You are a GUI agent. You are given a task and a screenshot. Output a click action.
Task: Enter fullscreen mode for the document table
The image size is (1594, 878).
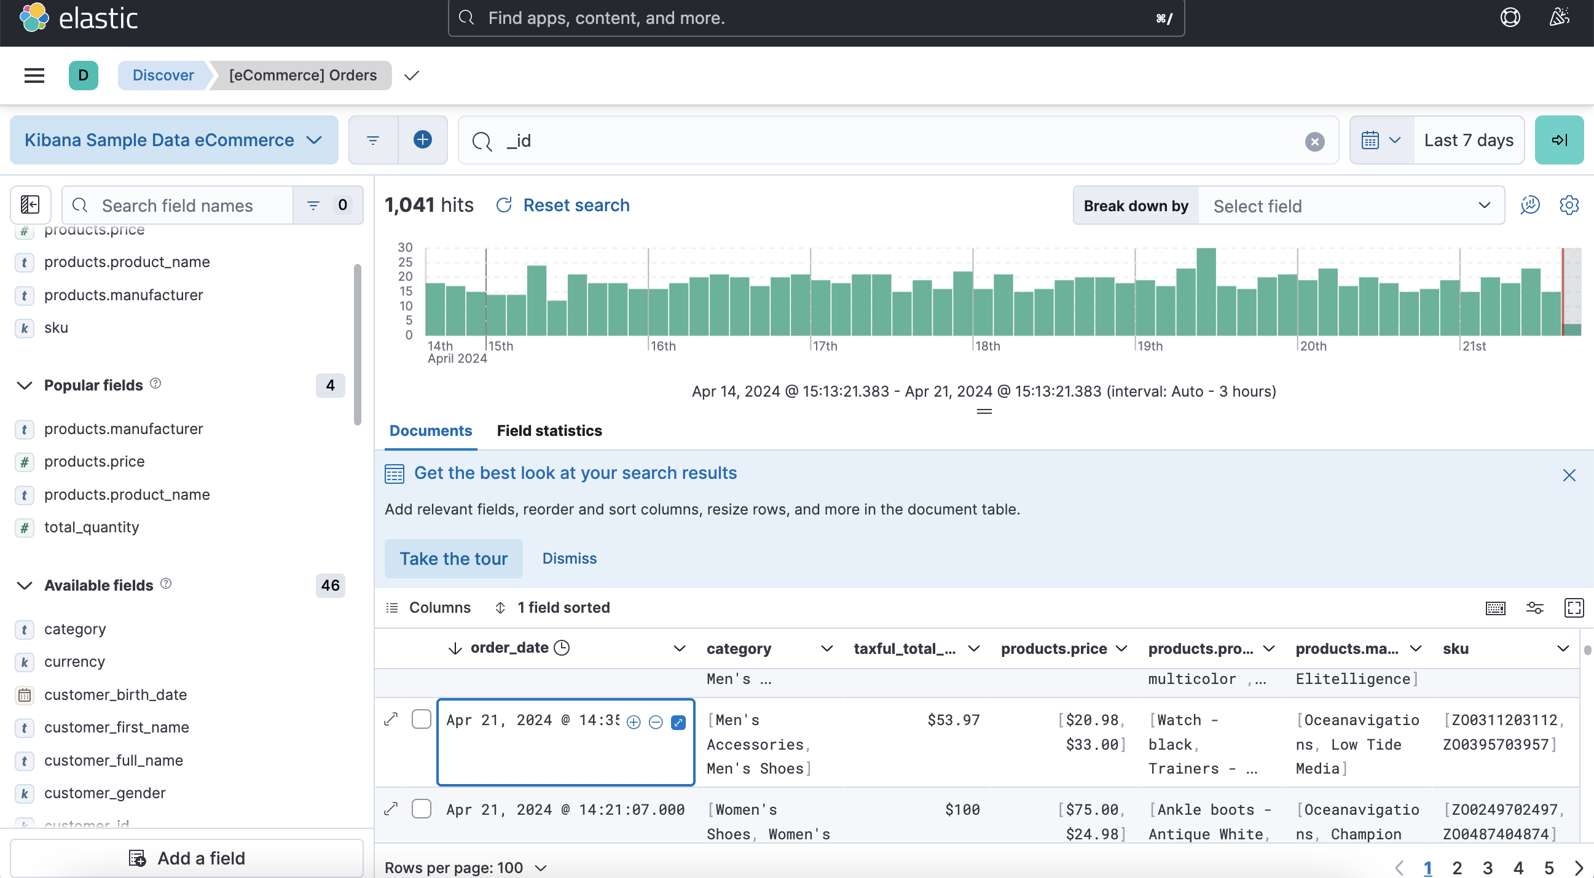point(1574,608)
